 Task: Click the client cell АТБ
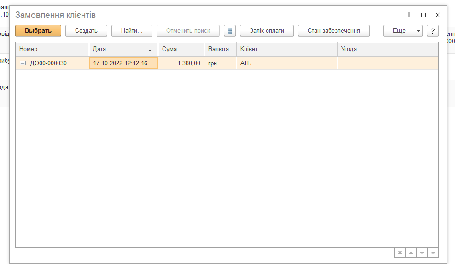click(287, 63)
